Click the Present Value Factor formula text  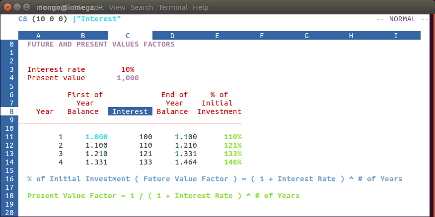[x=163, y=196]
